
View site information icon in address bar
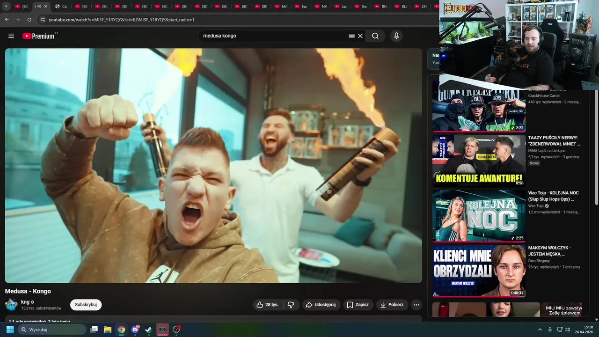click(x=43, y=20)
